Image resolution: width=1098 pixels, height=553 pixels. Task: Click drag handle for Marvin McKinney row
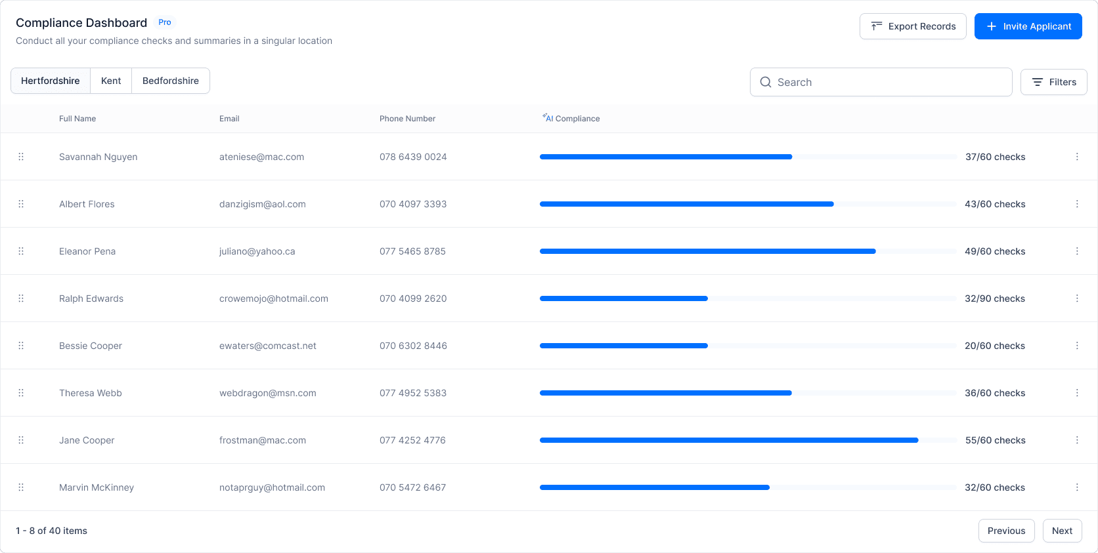21,487
